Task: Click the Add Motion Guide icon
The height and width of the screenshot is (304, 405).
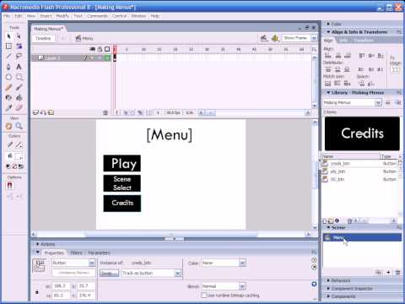Action: point(43,112)
